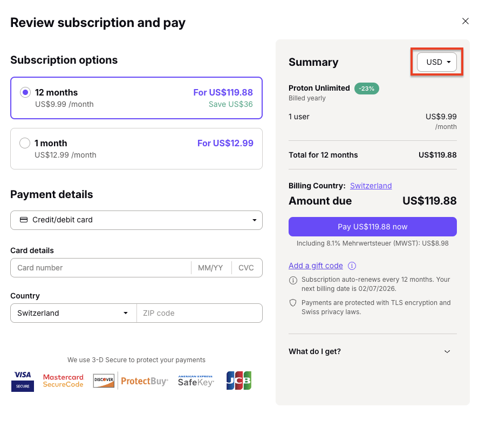The height and width of the screenshot is (421, 479).
Task: Expand the What do I get section
Action: point(372,351)
